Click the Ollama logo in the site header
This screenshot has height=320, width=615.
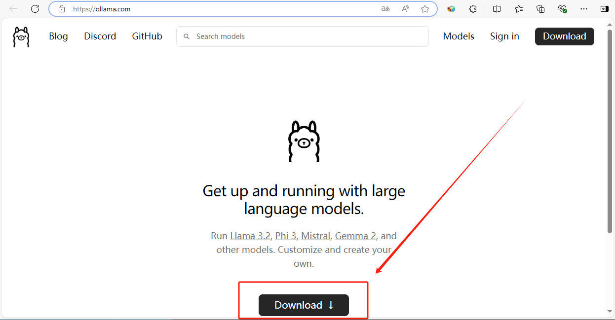point(21,36)
